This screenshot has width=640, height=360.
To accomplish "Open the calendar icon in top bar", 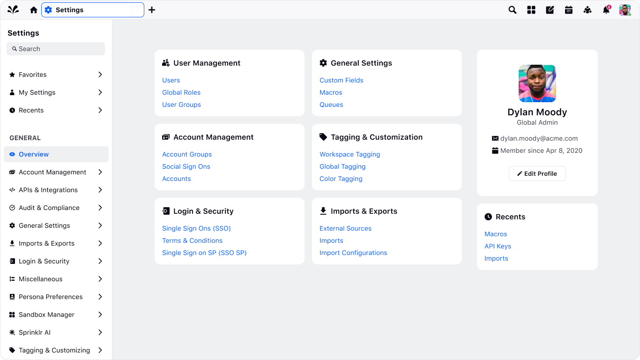I will pyautogui.click(x=569, y=10).
